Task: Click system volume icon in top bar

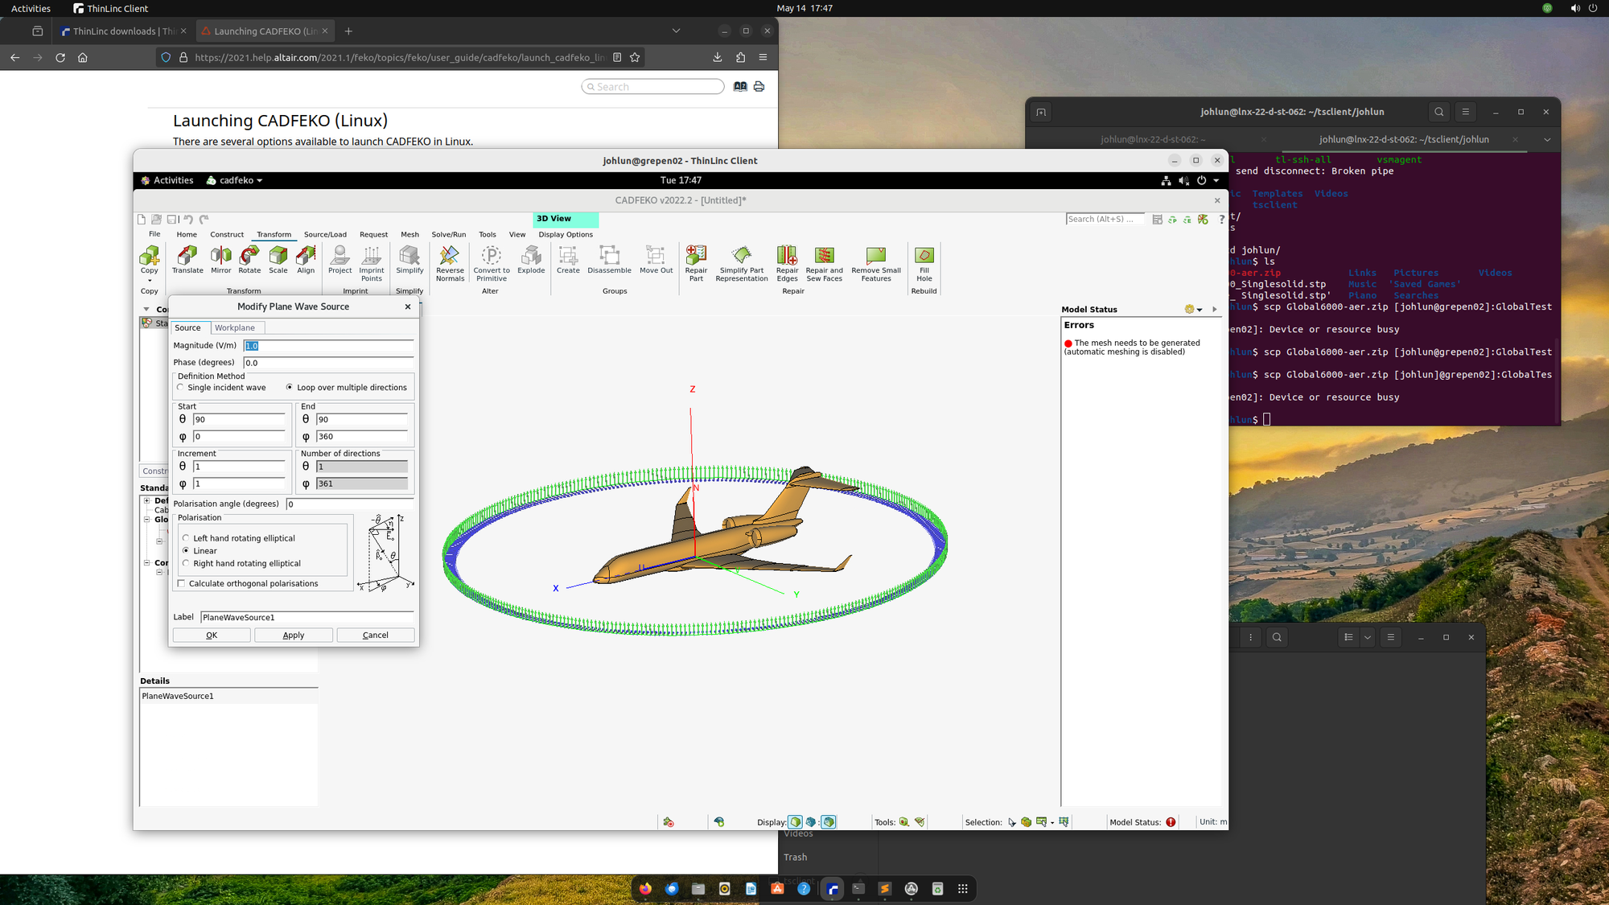Action: point(1574,8)
